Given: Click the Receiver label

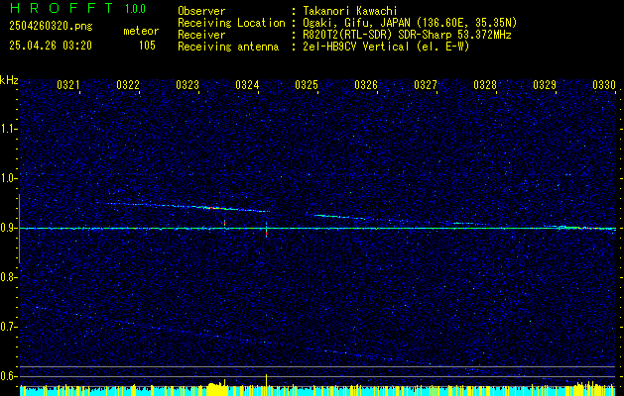Looking at the screenshot, I should coord(201,35).
